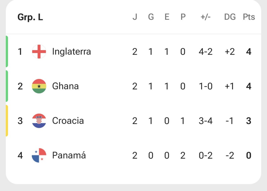Click the Croatia flag icon
The image size is (267, 191).
pyautogui.click(x=39, y=121)
